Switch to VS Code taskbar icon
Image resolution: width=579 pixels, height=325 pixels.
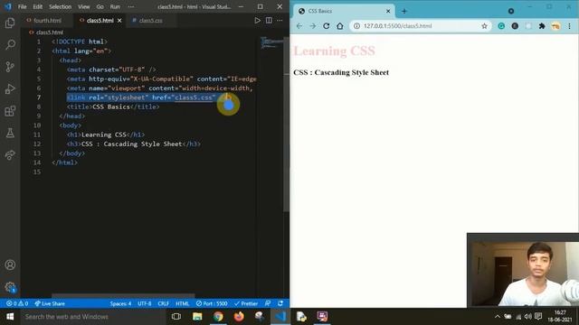tap(280, 317)
